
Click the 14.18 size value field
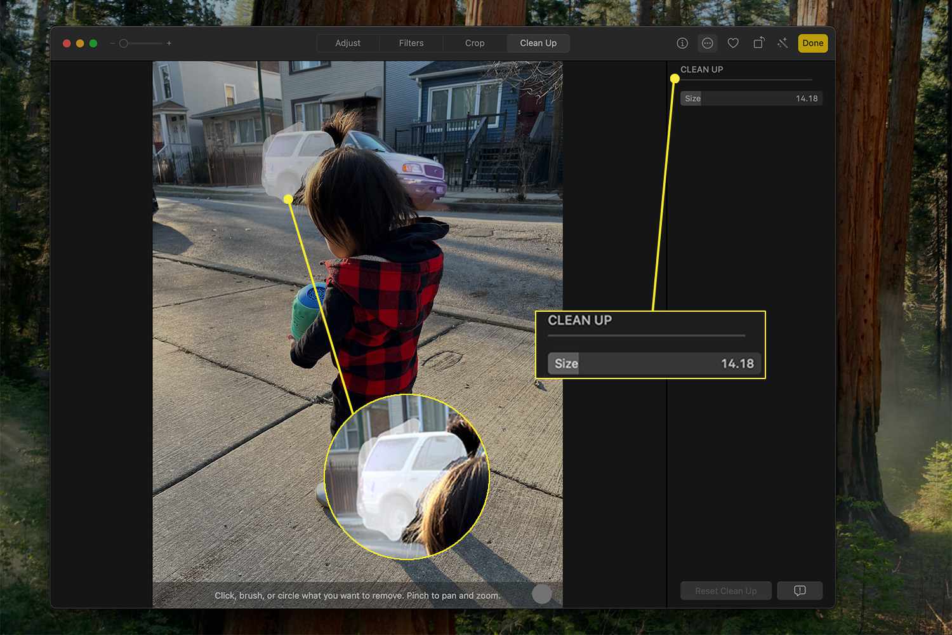[x=806, y=98]
